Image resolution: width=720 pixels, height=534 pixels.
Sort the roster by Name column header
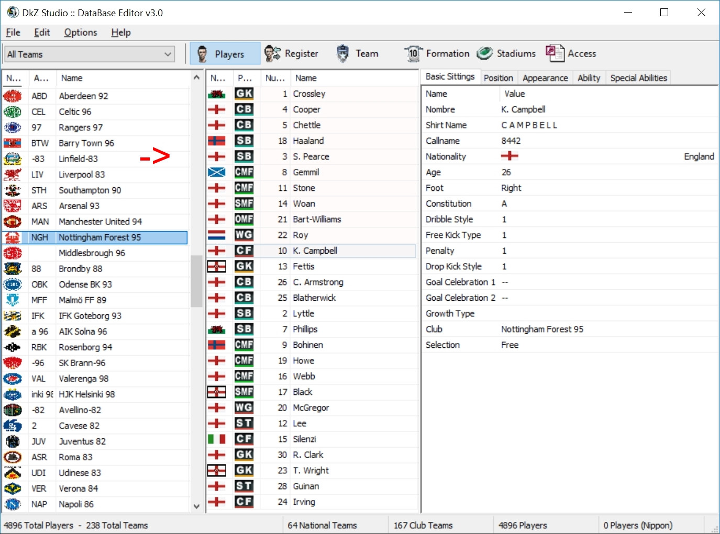click(x=354, y=78)
